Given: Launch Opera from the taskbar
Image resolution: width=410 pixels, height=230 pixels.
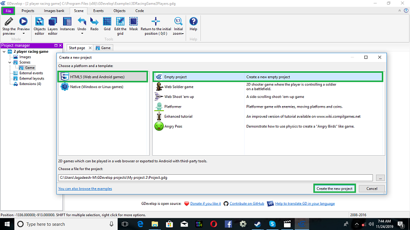Looking at the screenshot, I should (x=214, y=224).
